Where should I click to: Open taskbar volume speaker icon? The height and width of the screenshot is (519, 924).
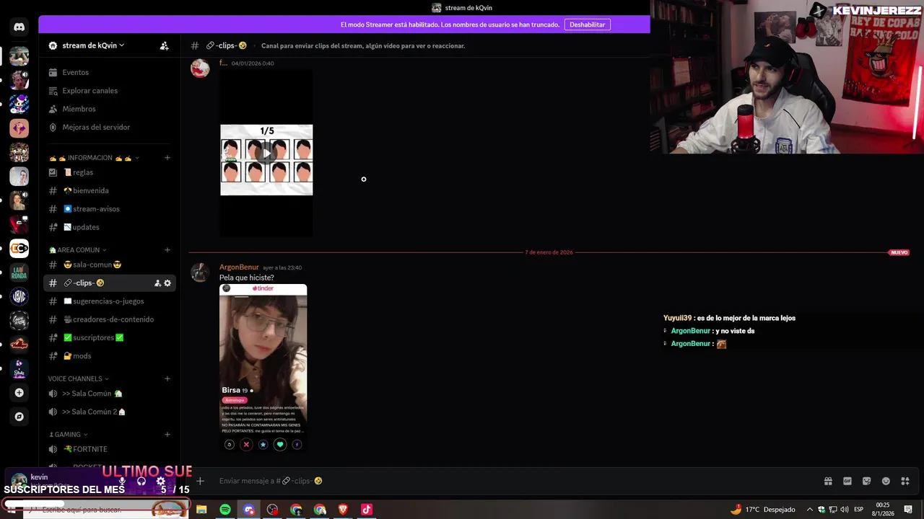coord(844,510)
